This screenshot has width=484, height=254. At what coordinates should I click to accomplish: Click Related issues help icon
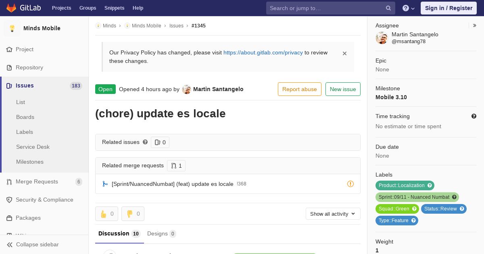[x=145, y=142]
